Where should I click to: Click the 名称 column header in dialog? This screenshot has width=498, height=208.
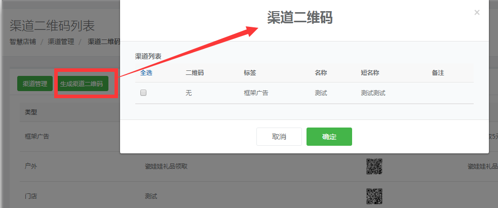click(321, 72)
